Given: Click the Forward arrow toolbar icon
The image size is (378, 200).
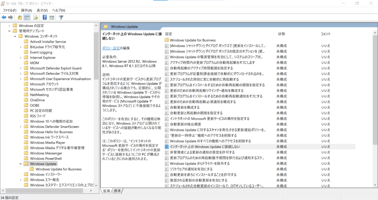Looking at the screenshot, I should pyautogui.click(x=11, y=17).
